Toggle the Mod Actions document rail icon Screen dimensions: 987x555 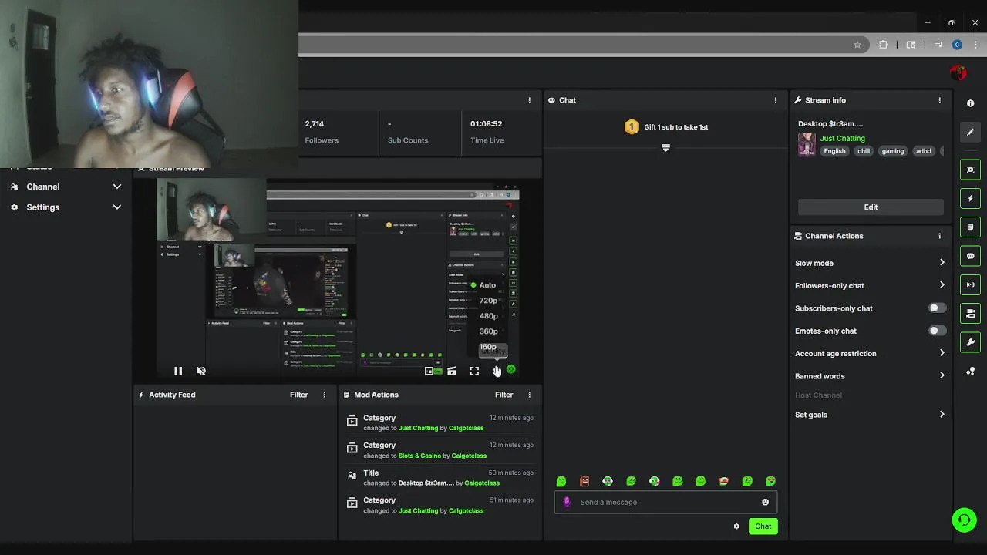(x=970, y=227)
